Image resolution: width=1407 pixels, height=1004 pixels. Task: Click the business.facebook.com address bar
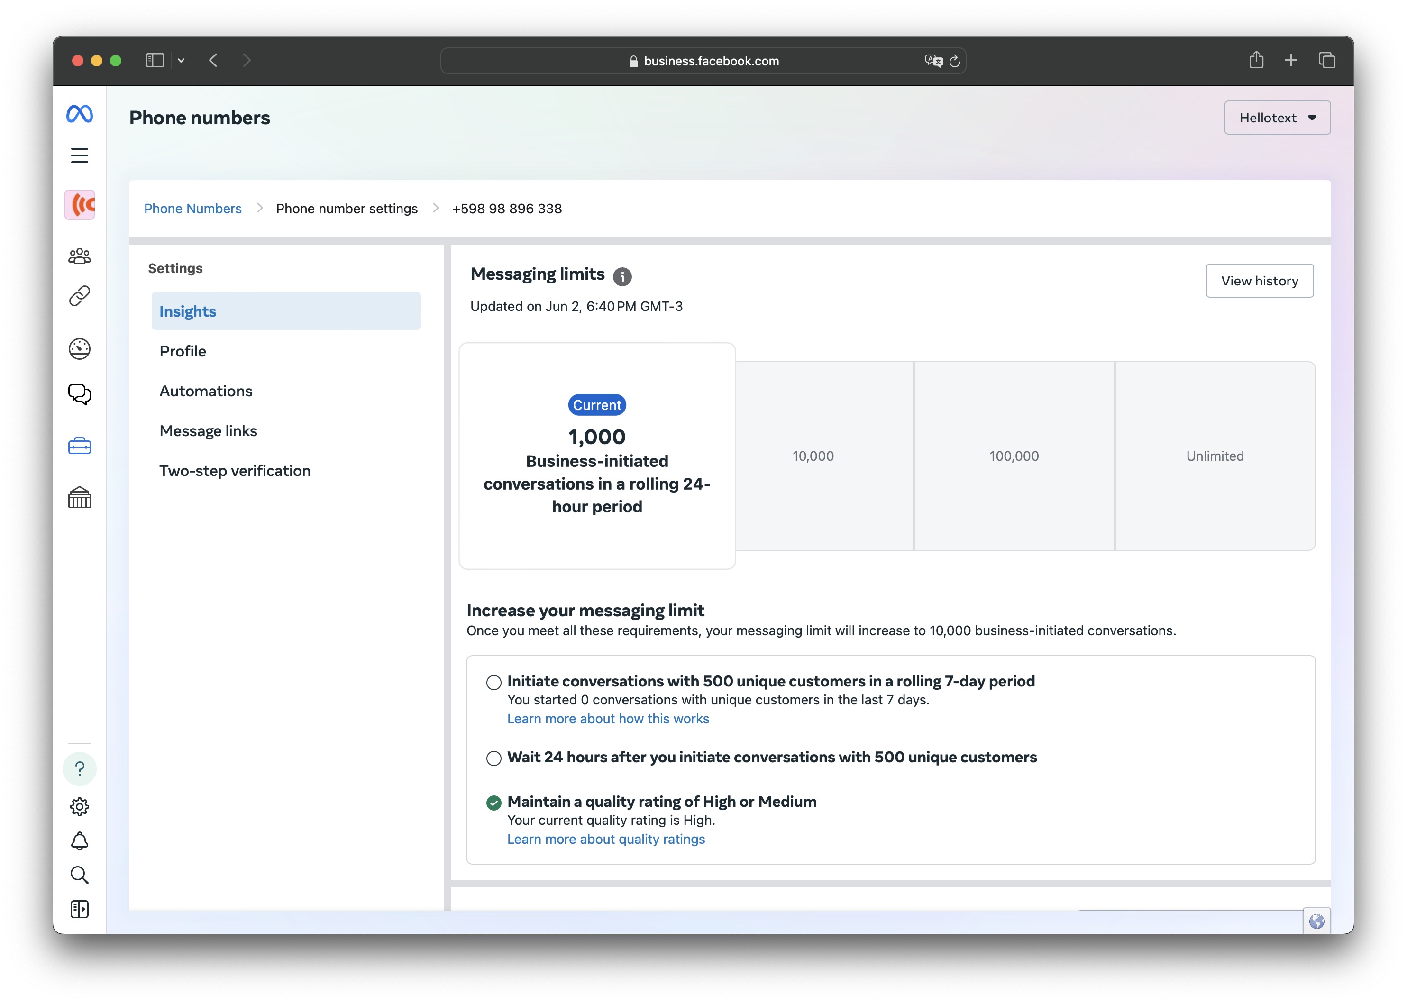pos(703,61)
